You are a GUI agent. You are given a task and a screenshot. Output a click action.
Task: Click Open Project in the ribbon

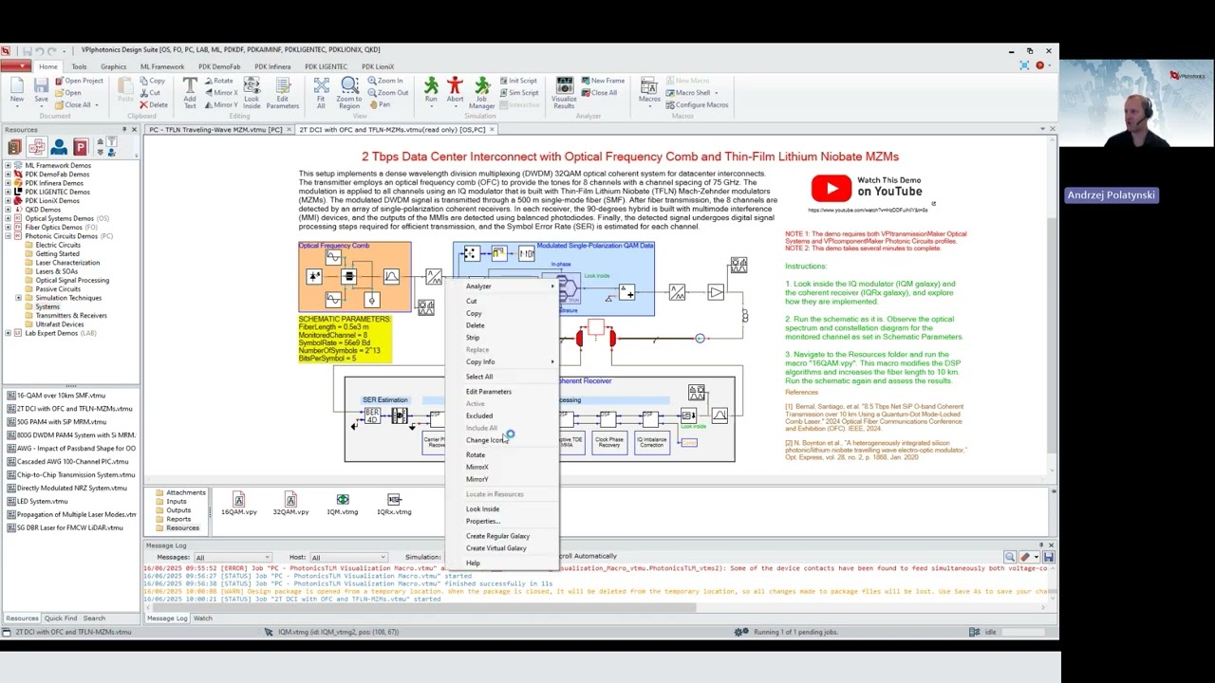[x=79, y=81]
